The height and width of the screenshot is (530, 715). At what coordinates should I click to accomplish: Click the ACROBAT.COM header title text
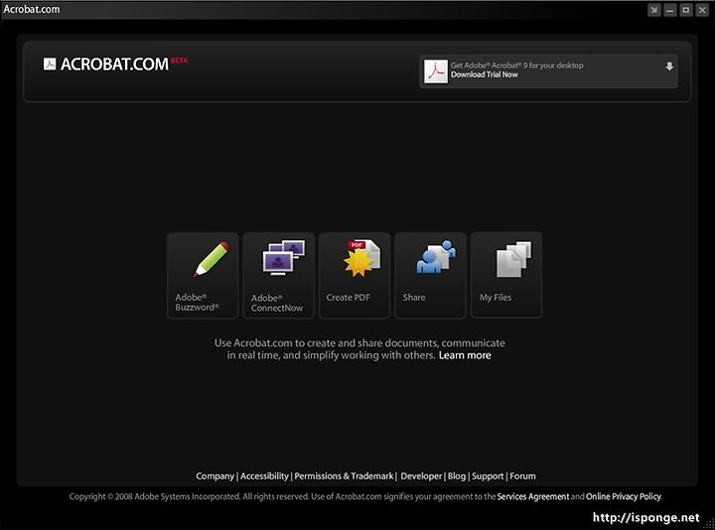[114, 65]
